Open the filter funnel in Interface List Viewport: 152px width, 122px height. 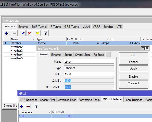(46, 33)
